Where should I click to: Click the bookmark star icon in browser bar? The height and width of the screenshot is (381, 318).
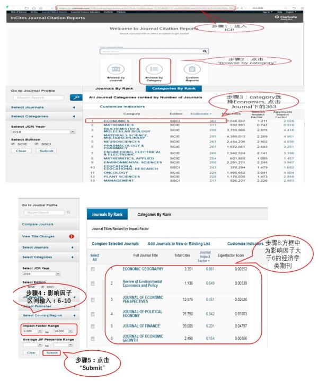click(x=41, y=8)
